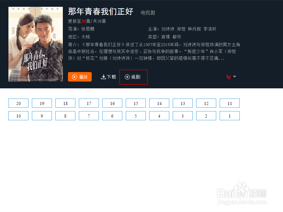The height and width of the screenshot is (212, 283).
Task: Open the red episode sort icon
Action: (x=229, y=77)
